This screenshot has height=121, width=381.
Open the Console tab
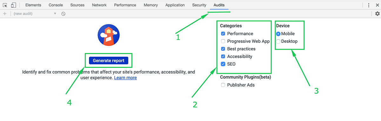(56, 5)
